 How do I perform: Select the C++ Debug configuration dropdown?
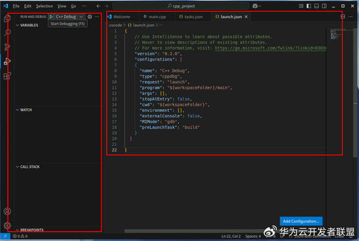point(69,16)
